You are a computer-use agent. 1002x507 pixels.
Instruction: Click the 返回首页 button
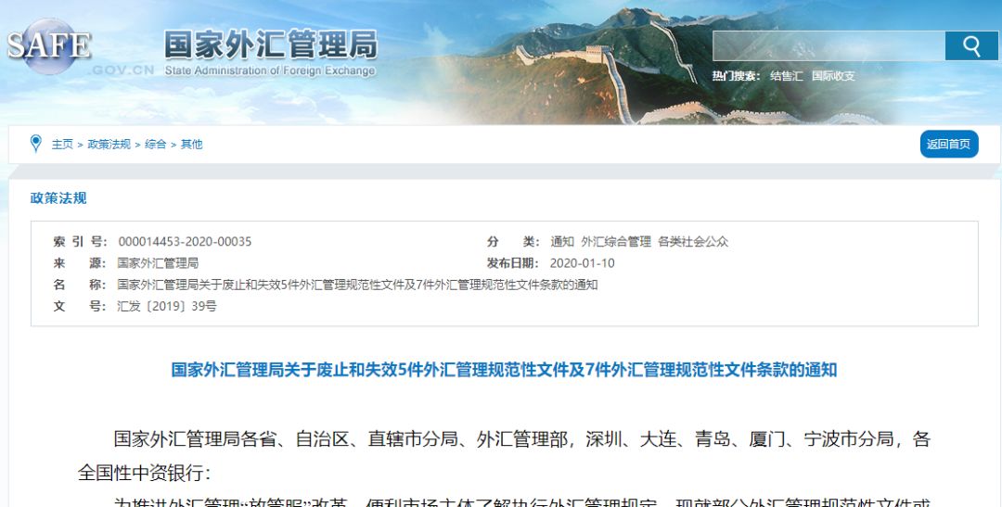click(949, 145)
